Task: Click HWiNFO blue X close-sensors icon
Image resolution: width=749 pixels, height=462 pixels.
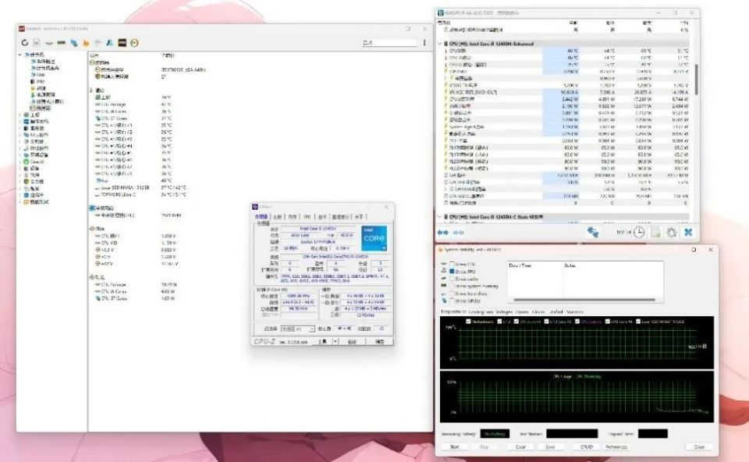Action: 688,233
